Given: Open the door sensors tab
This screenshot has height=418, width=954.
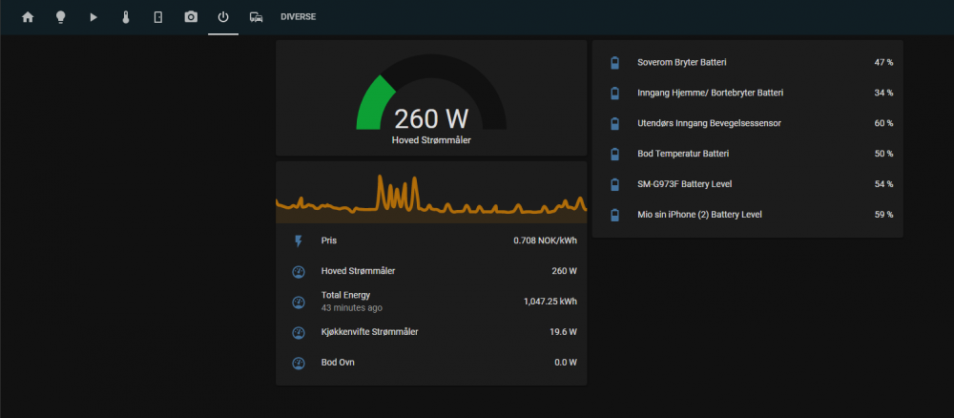Looking at the screenshot, I should [158, 17].
